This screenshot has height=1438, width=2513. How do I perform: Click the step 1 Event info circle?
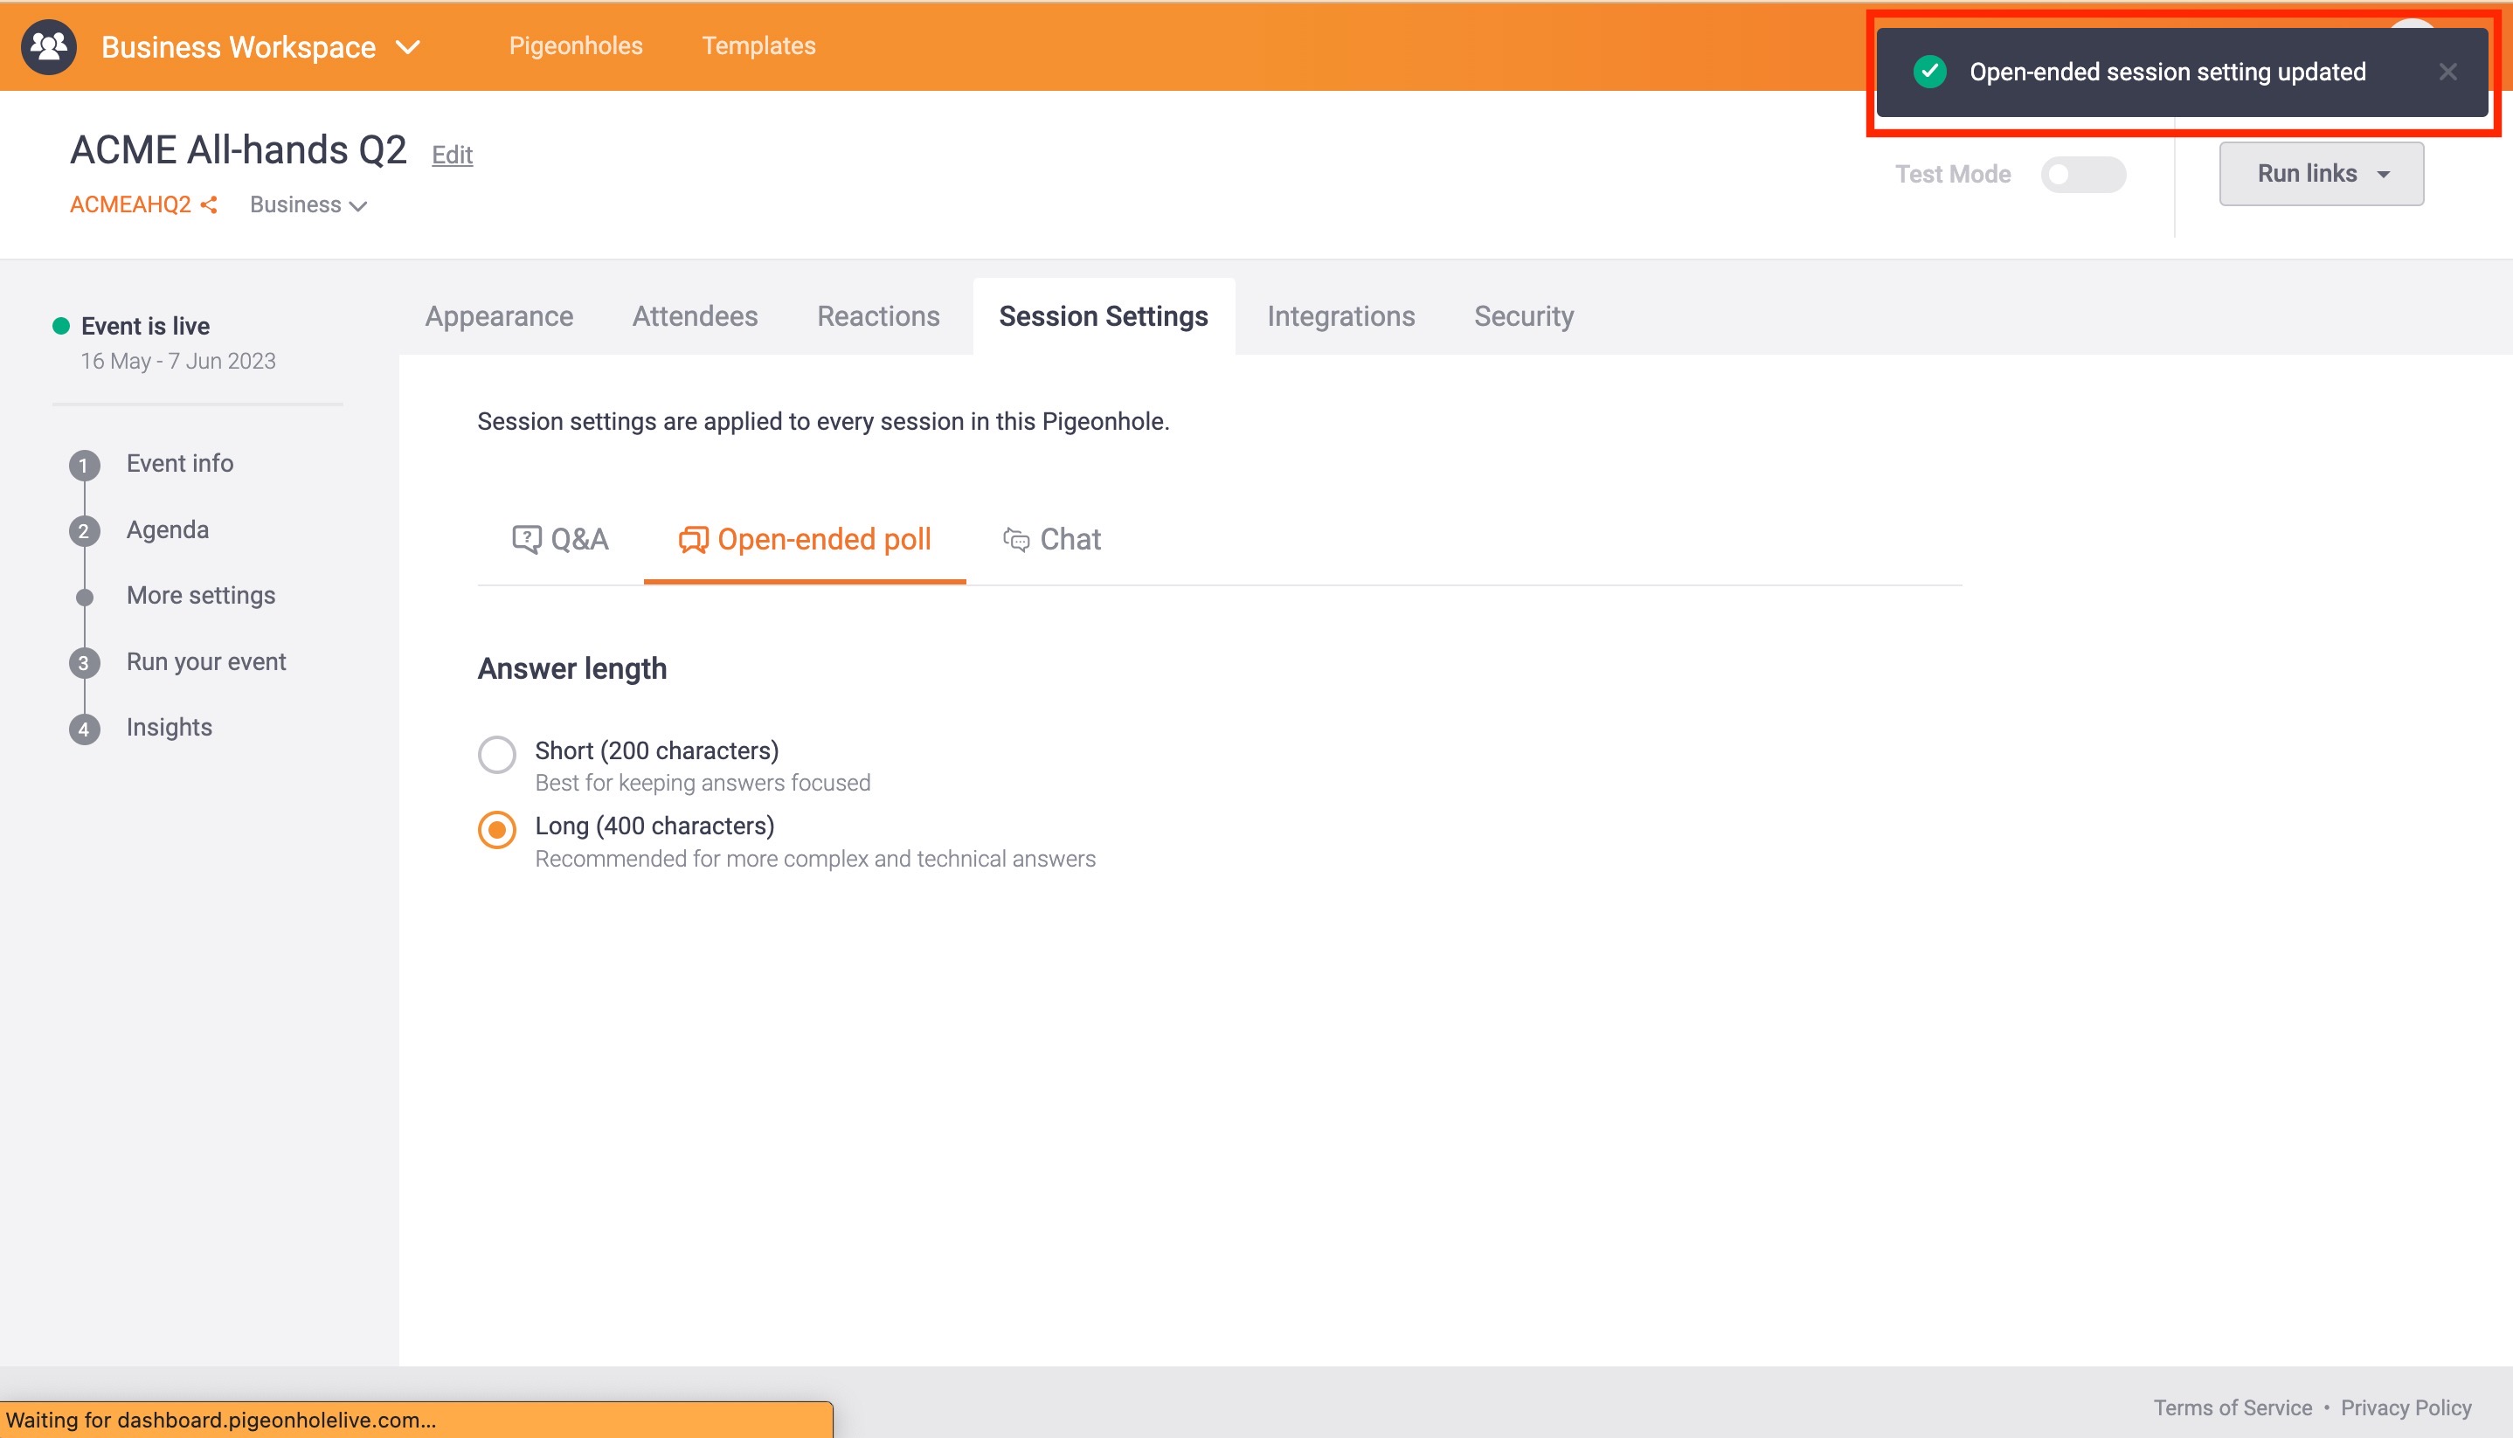(84, 465)
